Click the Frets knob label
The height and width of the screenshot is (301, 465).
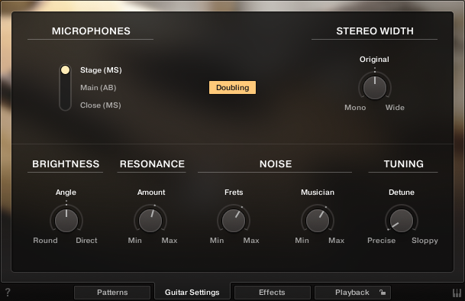coord(234,193)
